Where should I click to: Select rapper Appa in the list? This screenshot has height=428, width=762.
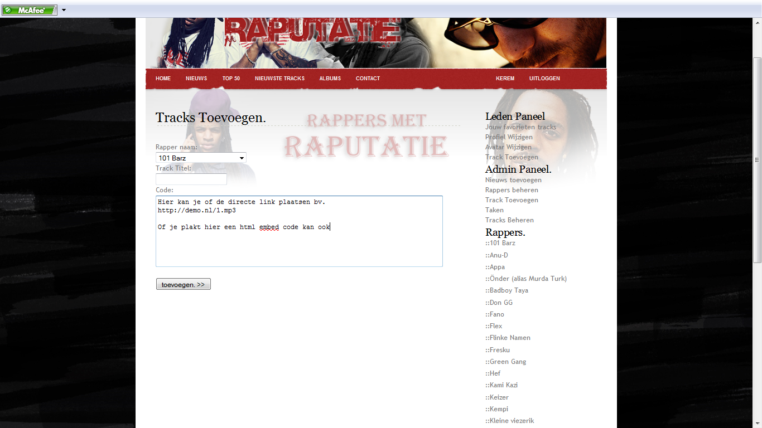coord(495,267)
